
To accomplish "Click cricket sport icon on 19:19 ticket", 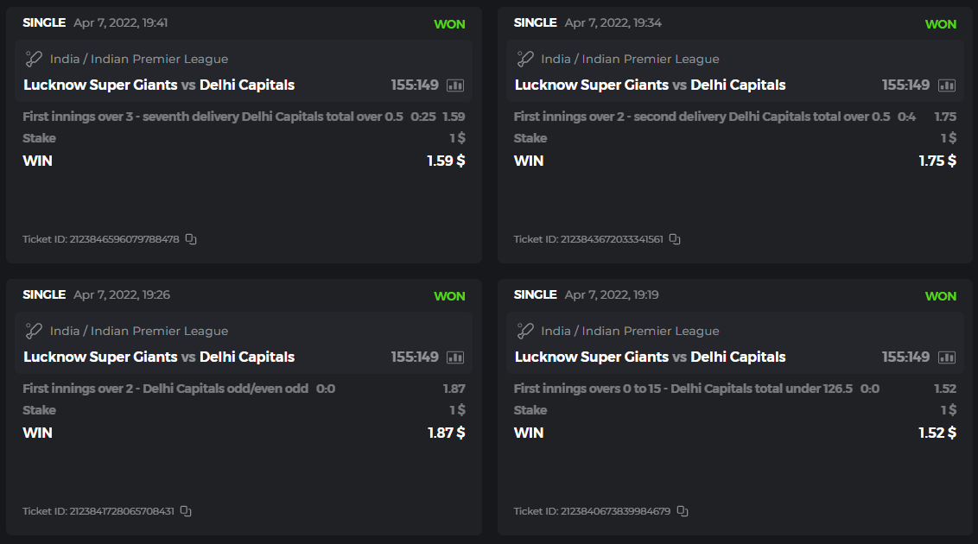I will [x=525, y=332].
